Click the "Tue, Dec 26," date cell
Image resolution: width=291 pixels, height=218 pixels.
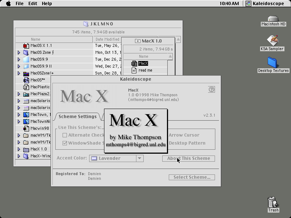click(x=107, y=59)
